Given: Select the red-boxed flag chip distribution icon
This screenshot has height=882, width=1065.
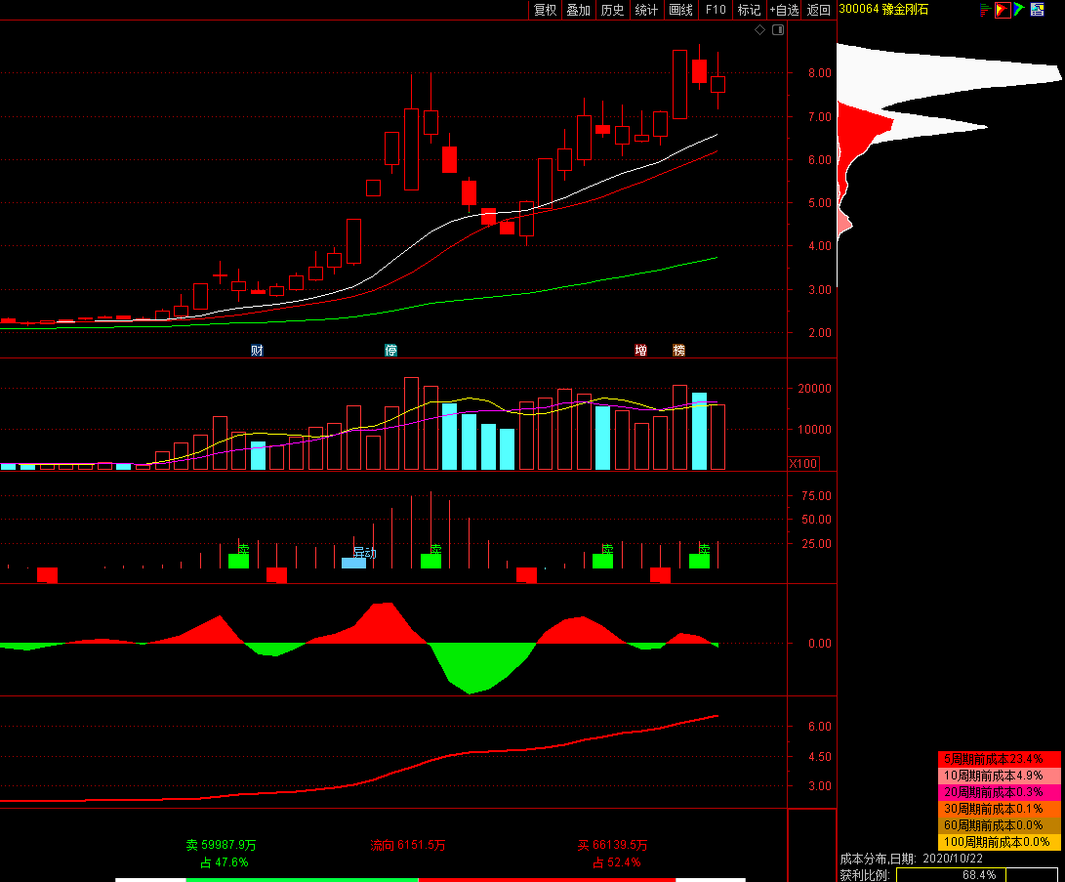Looking at the screenshot, I should pos(1002,10).
